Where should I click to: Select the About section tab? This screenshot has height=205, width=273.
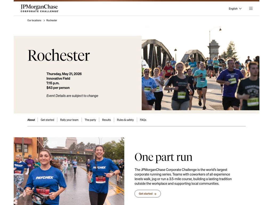pyautogui.click(x=31, y=120)
